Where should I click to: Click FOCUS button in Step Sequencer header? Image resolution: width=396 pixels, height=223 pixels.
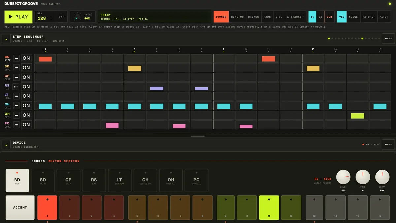(x=388, y=39)
